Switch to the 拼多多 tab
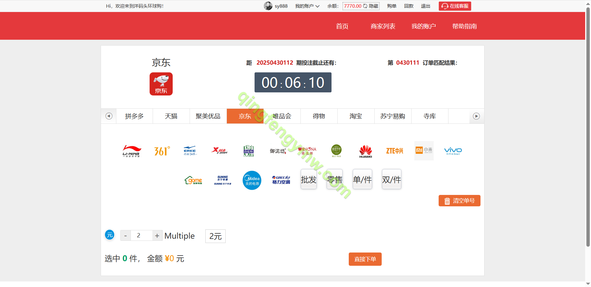The height and width of the screenshot is (287, 591). [x=134, y=116]
